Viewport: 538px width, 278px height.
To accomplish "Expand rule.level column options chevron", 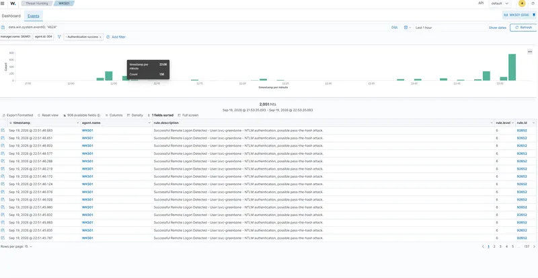I will tap(513, 123).
